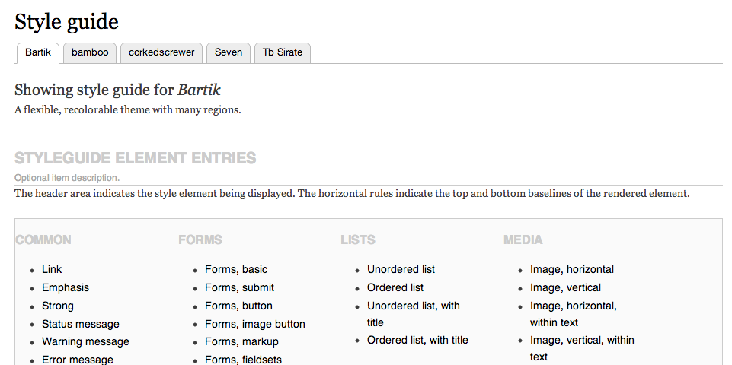Viewport: 732px width, 365px height.
Task: Click the Optional item description text
Action: click(x=67, y=178)
